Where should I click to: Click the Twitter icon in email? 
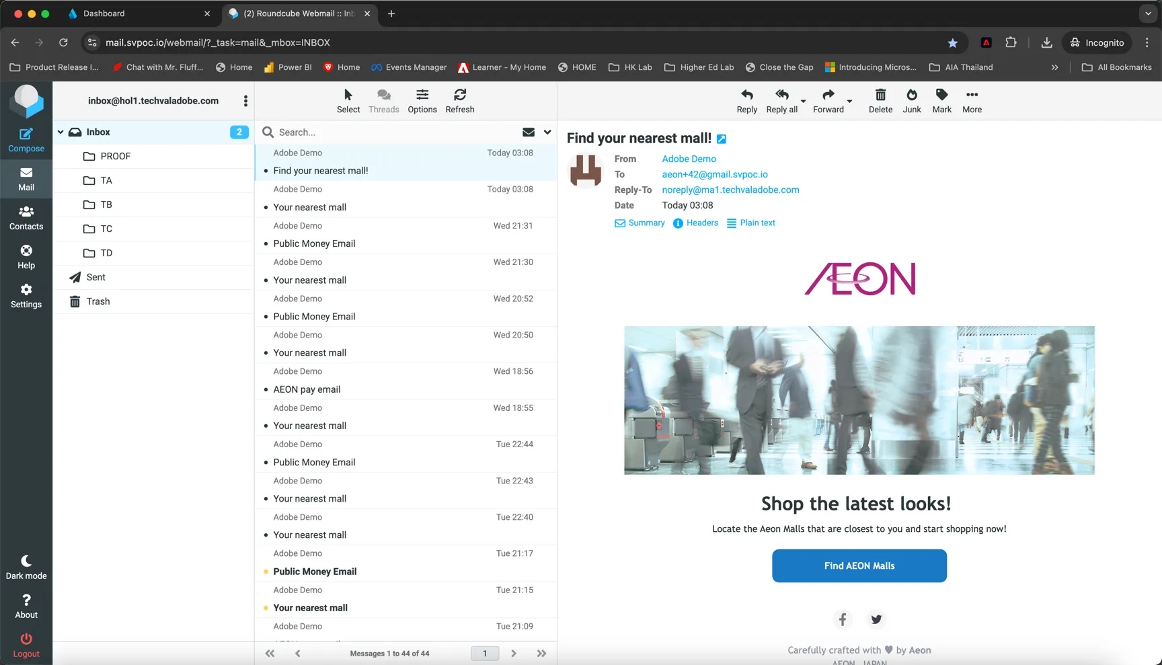coord(876,619)
